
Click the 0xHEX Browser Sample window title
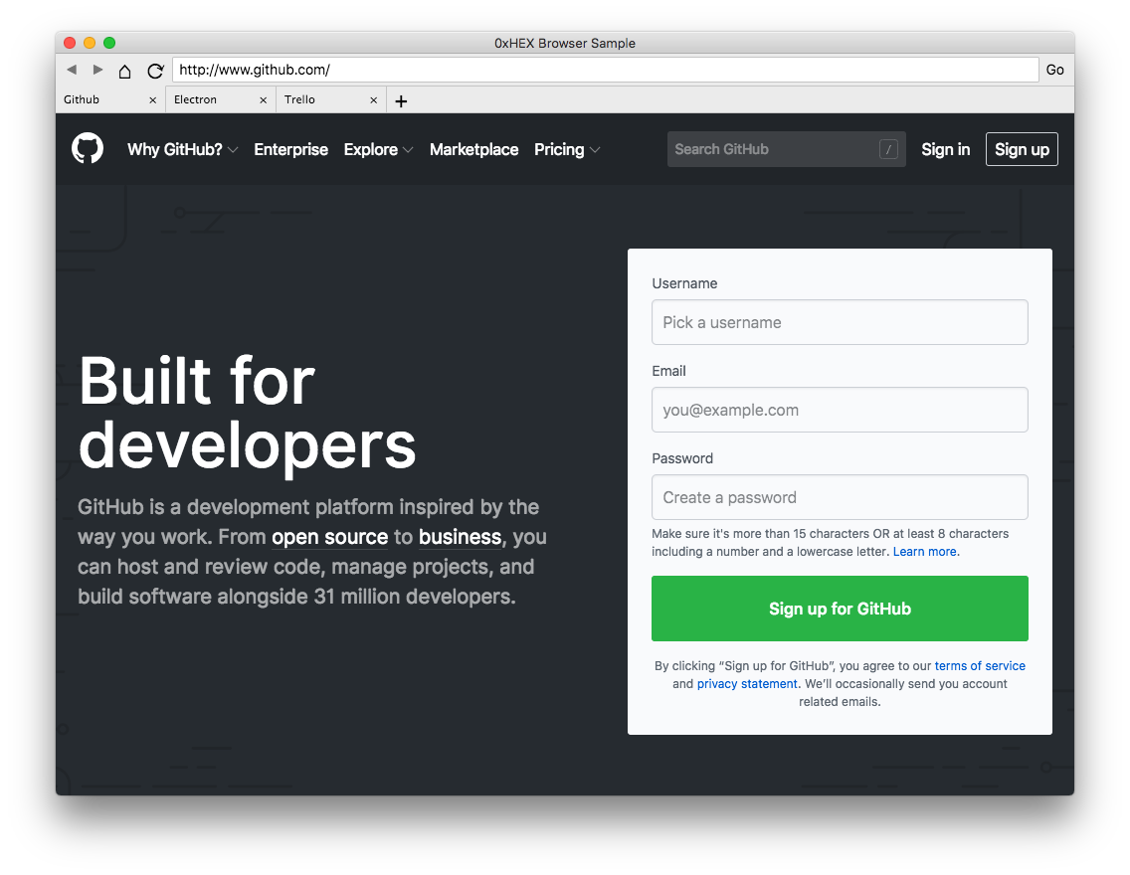coord(565,43)
